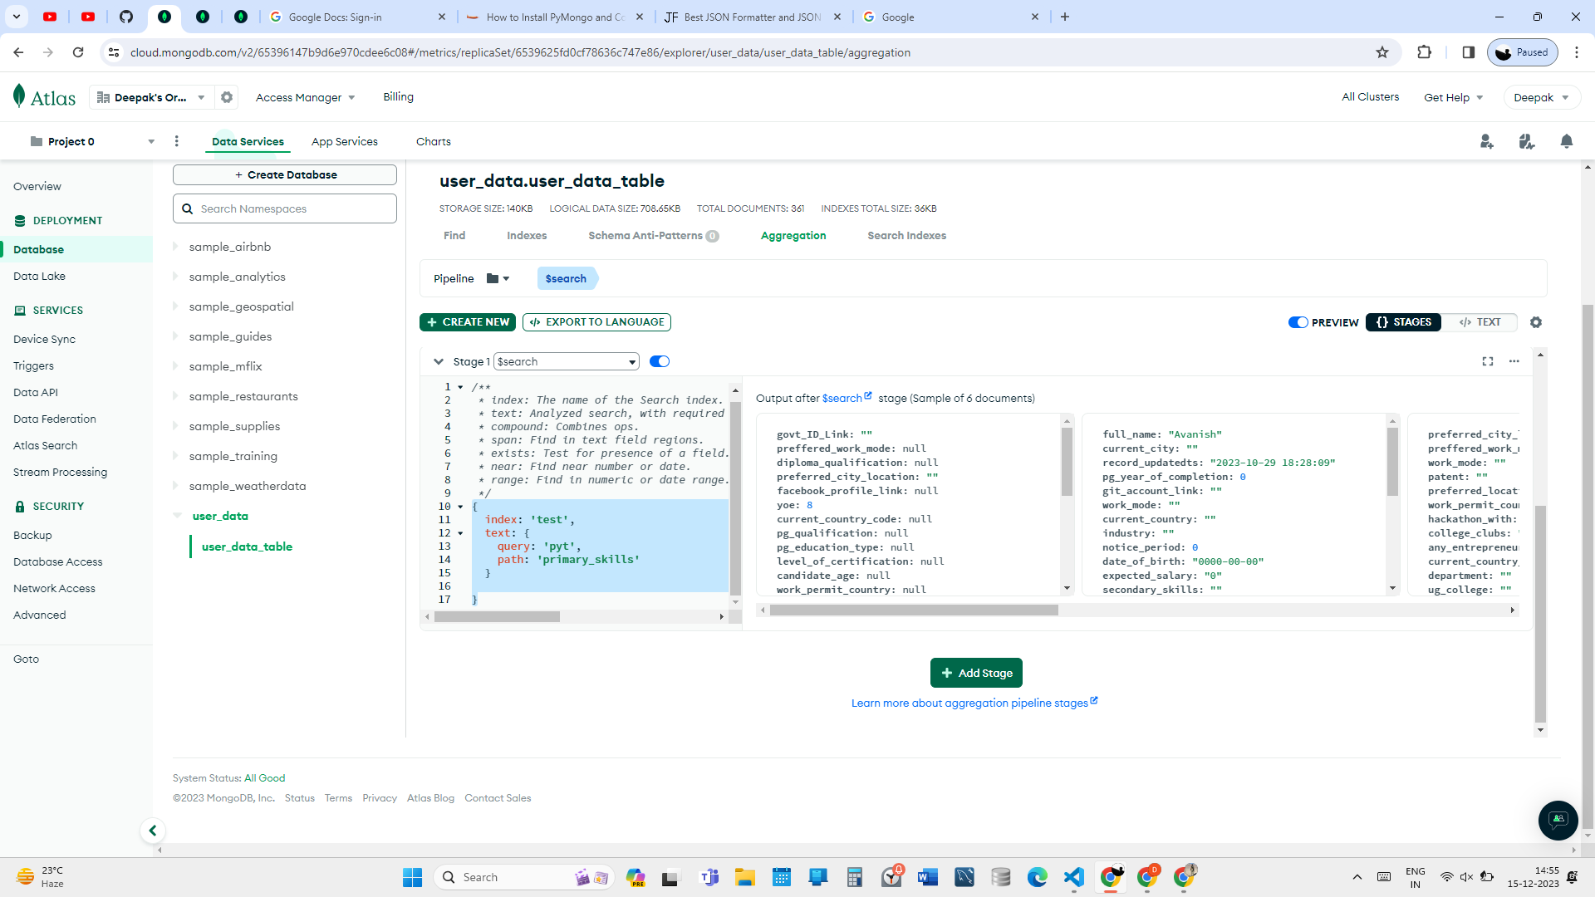Screen dimensions: 1595x897
Task: Open the $search stage operator dropdown
Action: tap(567, 361)
